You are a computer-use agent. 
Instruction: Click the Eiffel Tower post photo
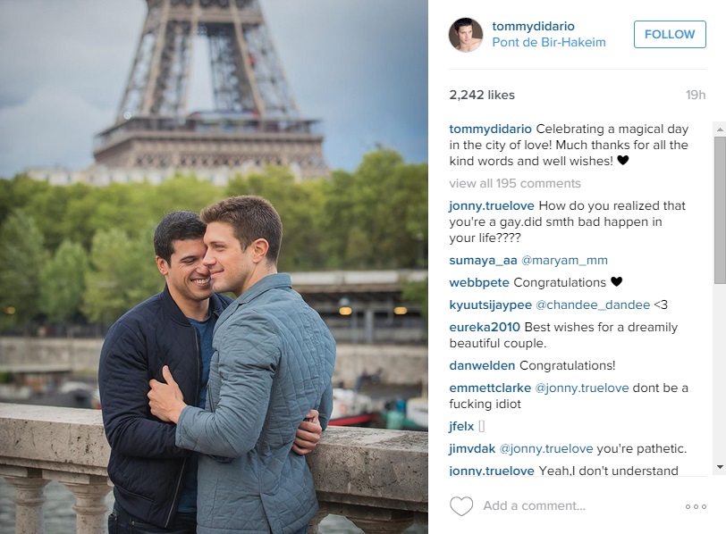[214, 267]
